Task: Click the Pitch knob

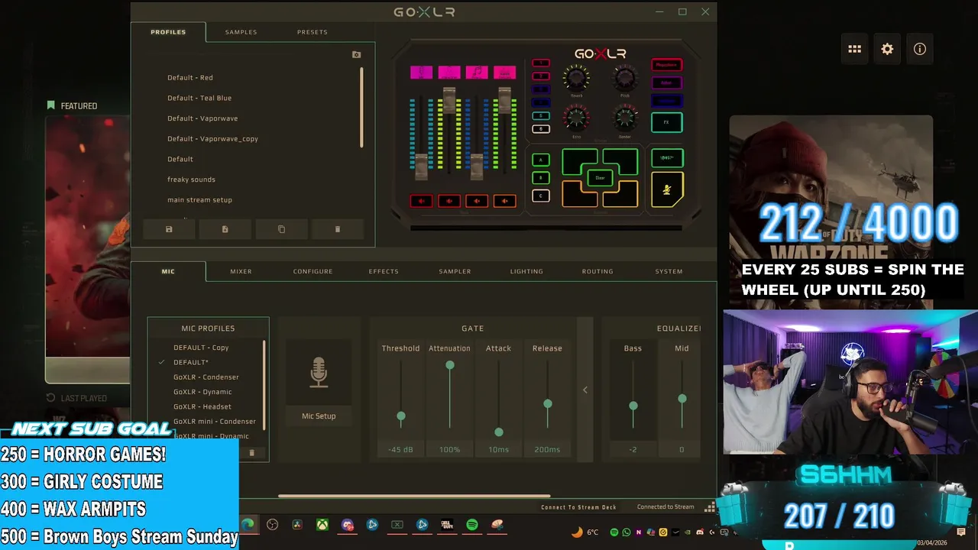Action: pyautogui.click(x=625, y=78)
